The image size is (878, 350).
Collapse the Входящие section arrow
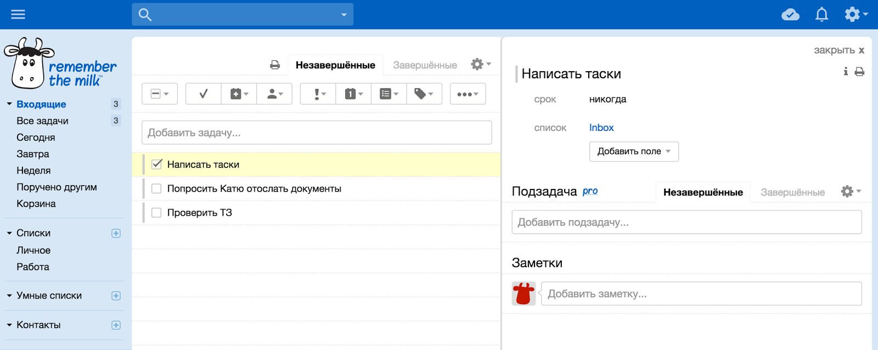pyautogui.click(x=9, y=104)
